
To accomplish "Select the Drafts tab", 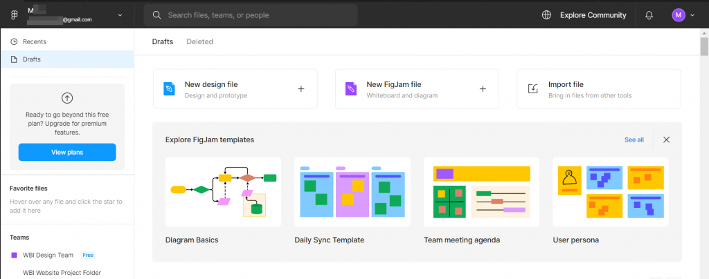I will point(163,41).
